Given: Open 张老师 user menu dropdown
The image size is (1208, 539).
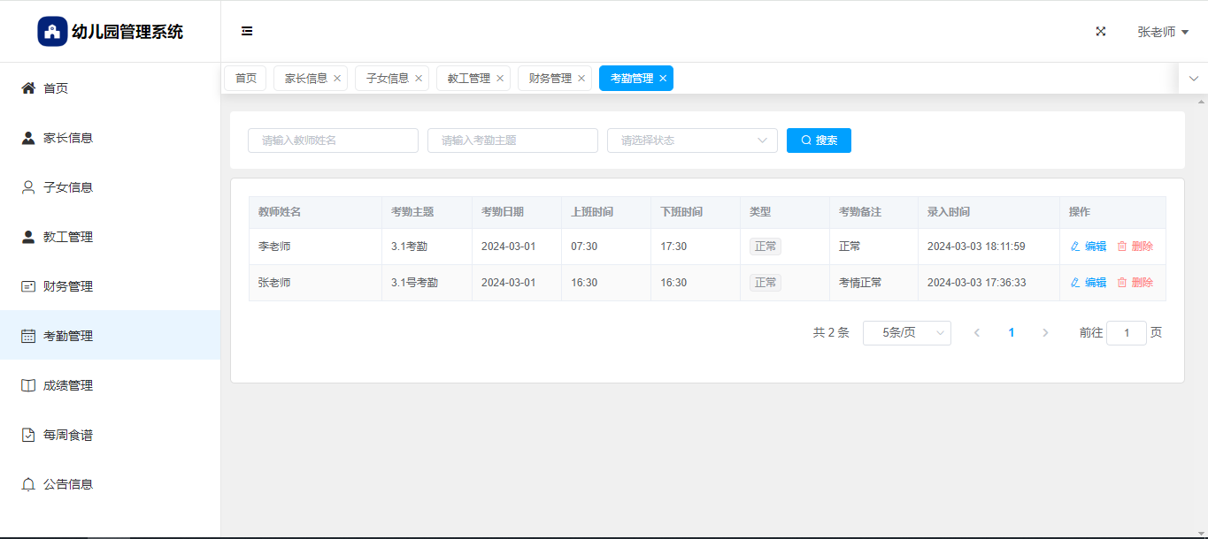Looking at the screenshot, I should click(1162, 32).
